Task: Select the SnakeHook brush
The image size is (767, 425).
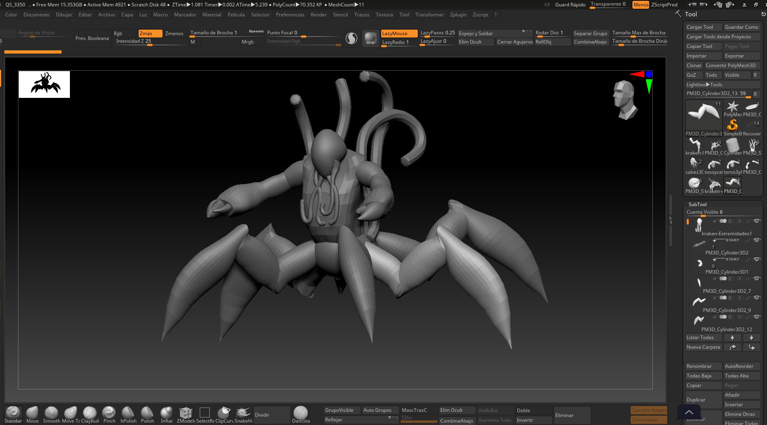Action: [x=243, y=415]
